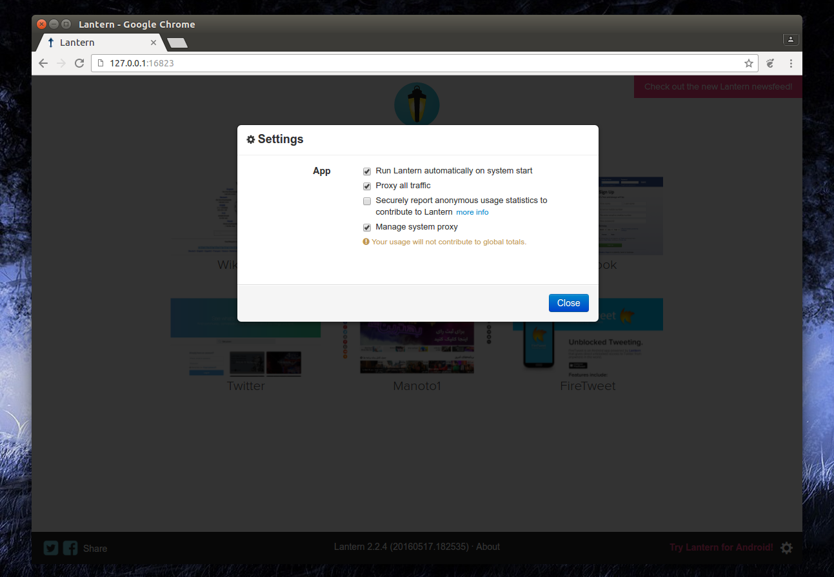
Task: Enable securely report anonymous usage statistics
Action: point(367,201)
